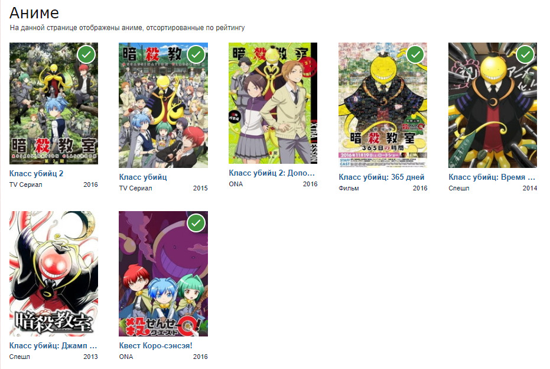Open the link Класс убийц: Время …

492,177
